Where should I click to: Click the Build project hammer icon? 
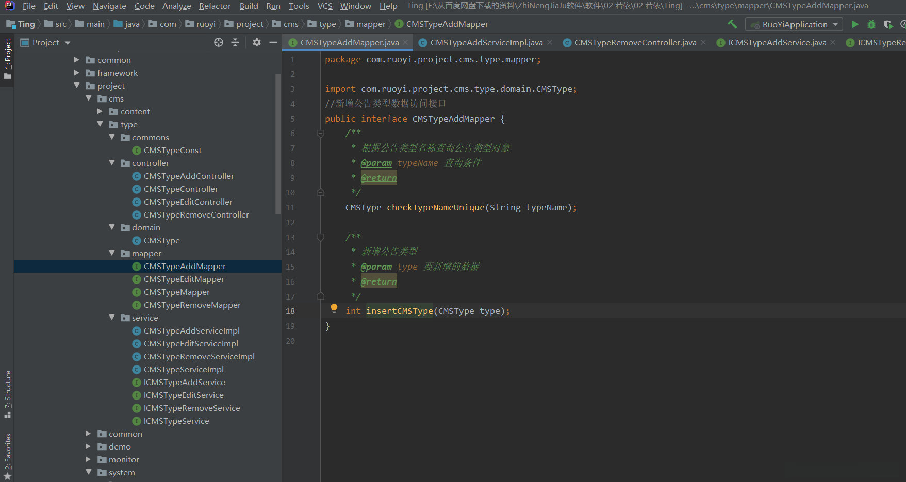pyautogui.click(x=732, y=24)
